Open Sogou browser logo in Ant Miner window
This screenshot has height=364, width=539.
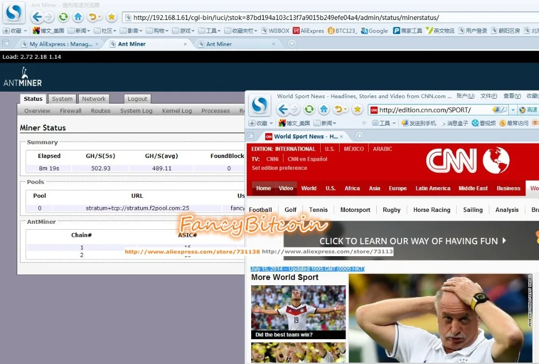click(x=14, y=12)
